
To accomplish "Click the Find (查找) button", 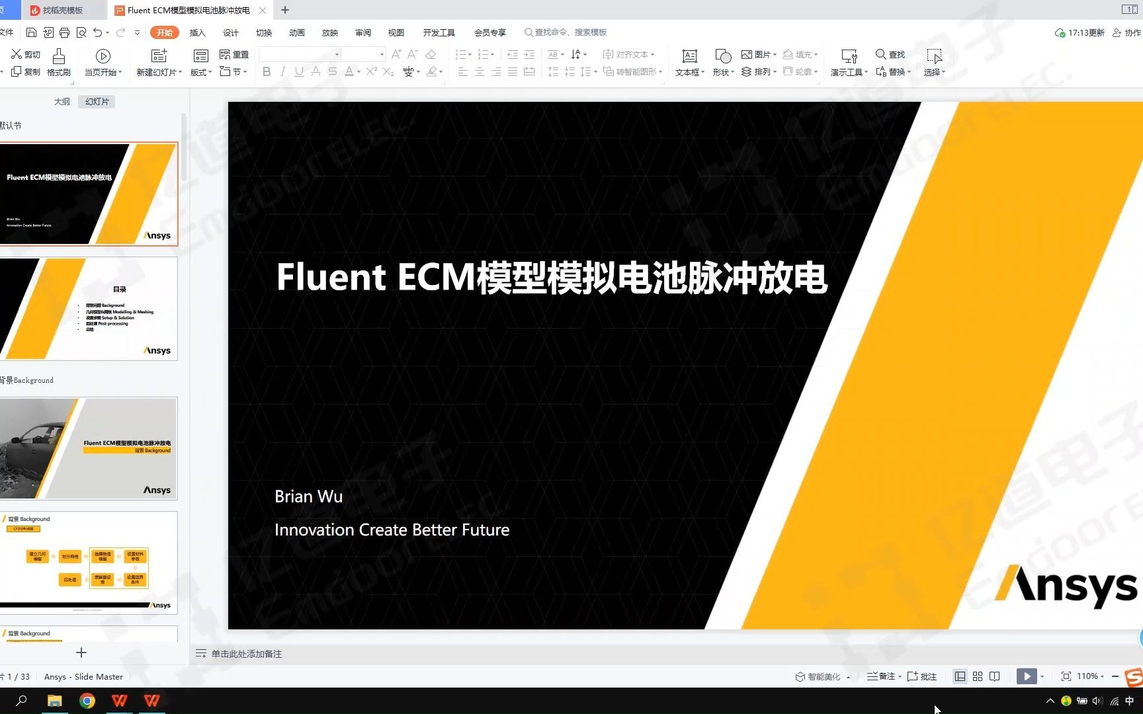I will [x=890, y=54].
